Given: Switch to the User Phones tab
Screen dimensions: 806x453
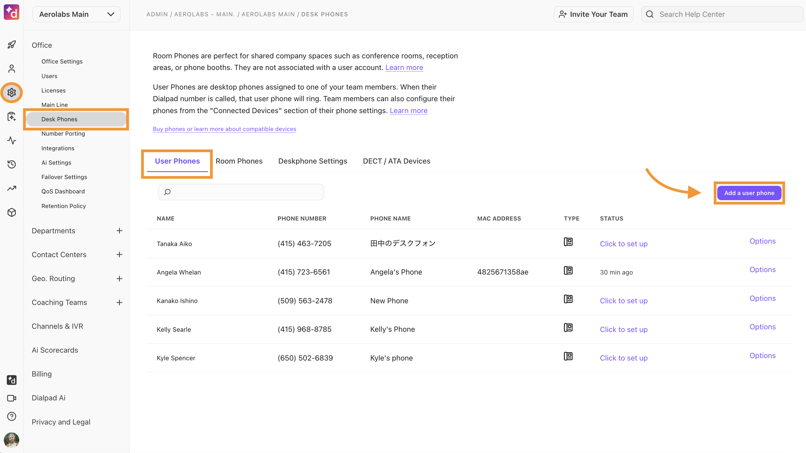Looking at the screenshot, I should click(x=177, y=161).
